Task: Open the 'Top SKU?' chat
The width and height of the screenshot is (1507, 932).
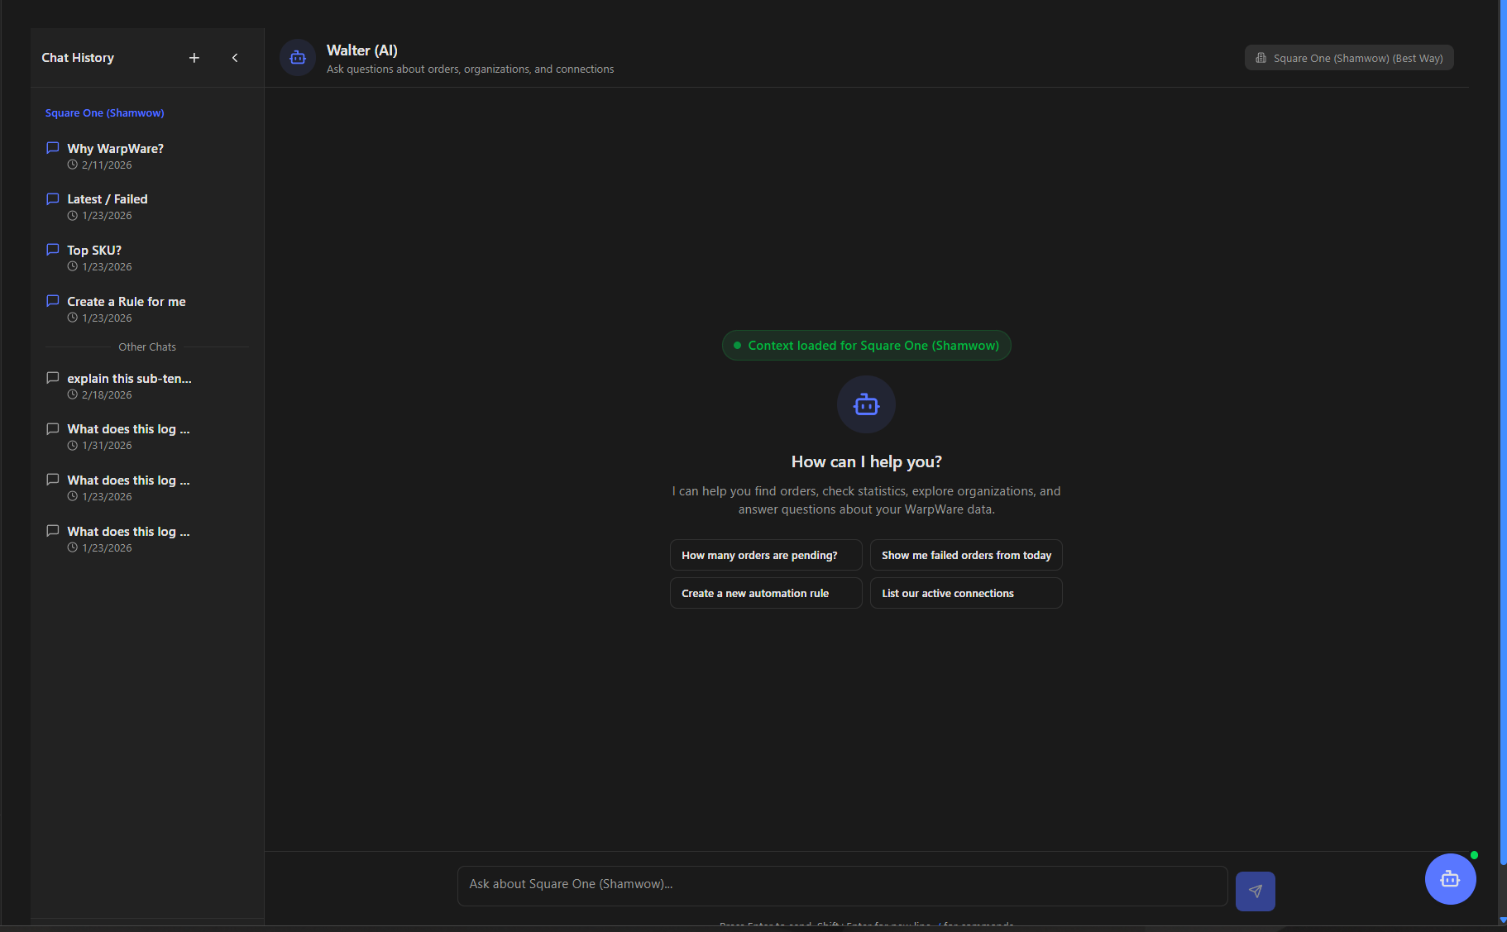Action: [147, 258]
